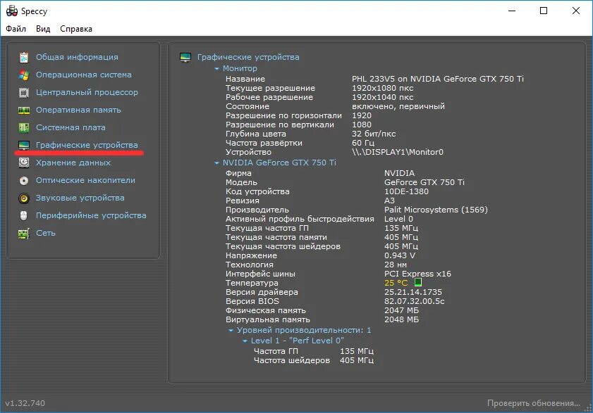The image size is (593, 413).
Task: Click the Общая информация summary icon
Action: click(x=24, y=57)
